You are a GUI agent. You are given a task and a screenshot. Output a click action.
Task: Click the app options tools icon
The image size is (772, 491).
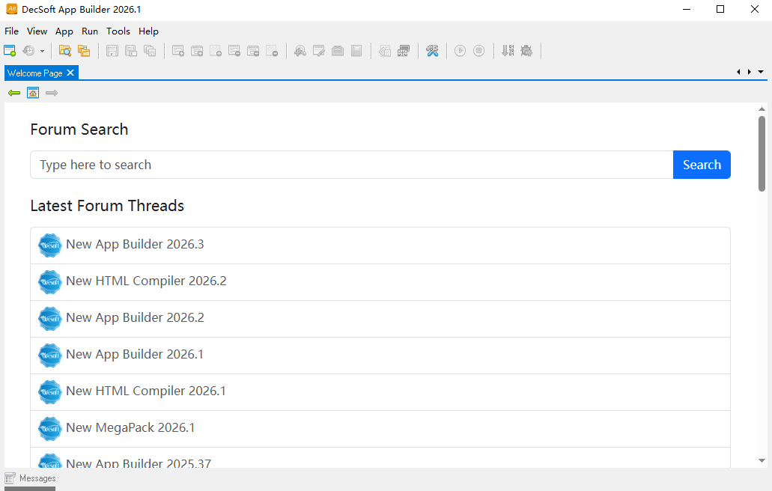(x=432, y=51)
